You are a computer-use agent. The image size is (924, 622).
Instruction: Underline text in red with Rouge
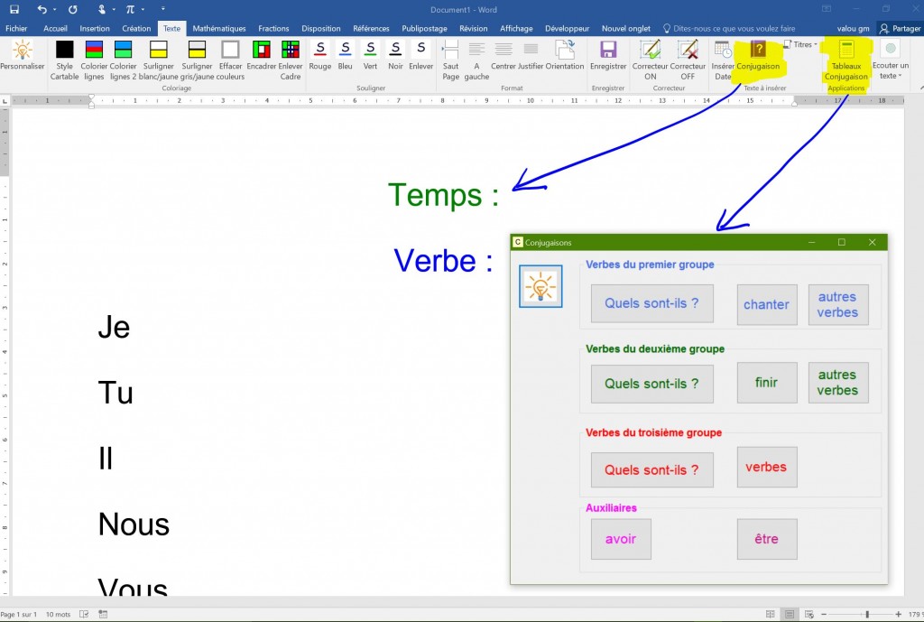[320, 49]
